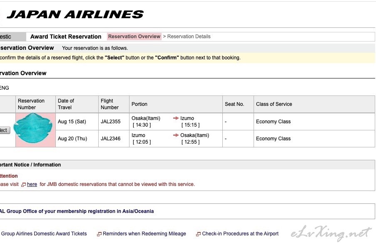The width and height of the screenshot is (376, 247).
Task: Click flight number JAL2346
Action: (110, 139)
